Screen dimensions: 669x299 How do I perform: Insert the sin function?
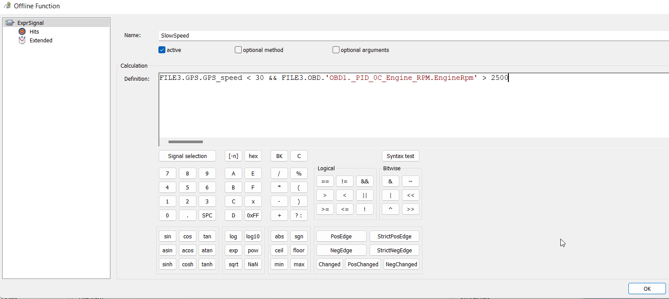tap(168, 236)
